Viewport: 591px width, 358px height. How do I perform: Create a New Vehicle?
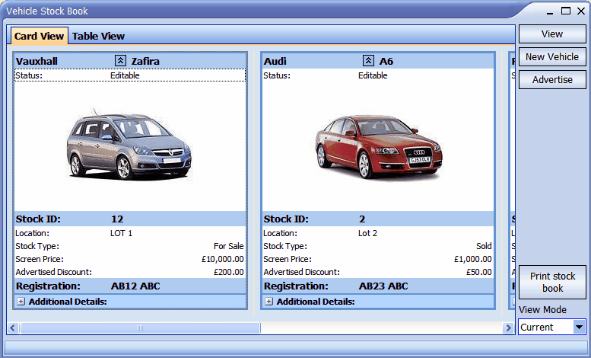pyautogui.click(x=552, y=56)
